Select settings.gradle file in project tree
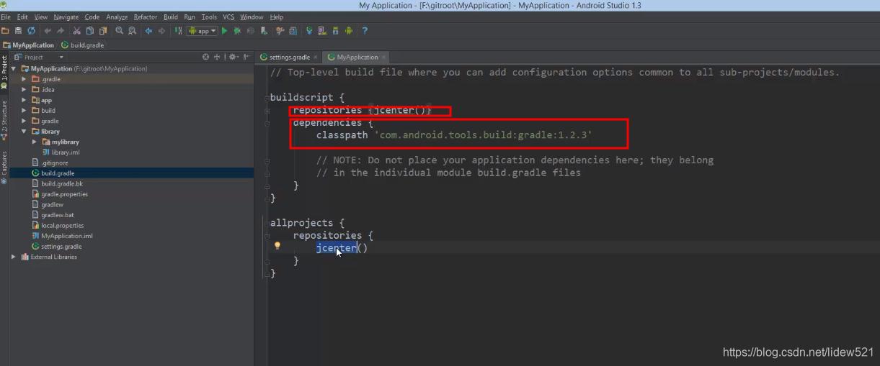 57,246
